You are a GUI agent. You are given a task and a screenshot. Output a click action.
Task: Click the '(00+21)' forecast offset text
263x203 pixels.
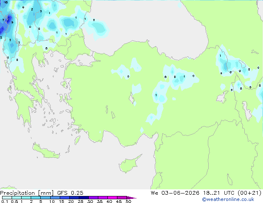pos(250,193)
